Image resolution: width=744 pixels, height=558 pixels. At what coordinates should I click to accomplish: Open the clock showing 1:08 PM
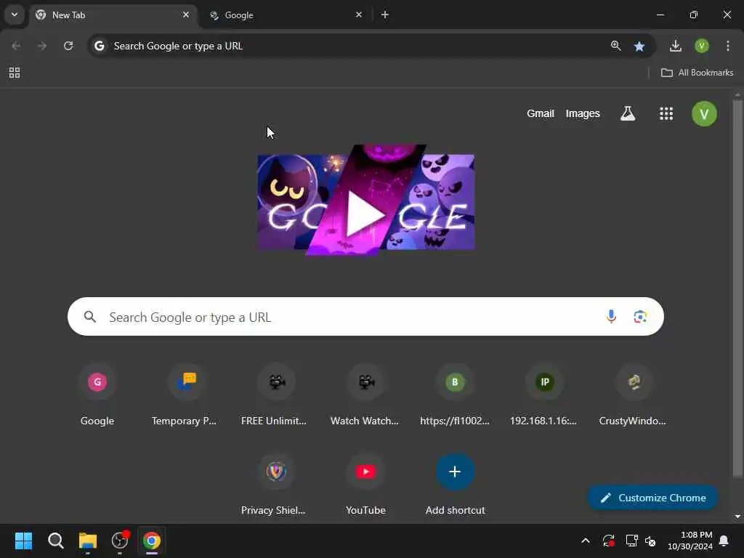point(690,541)
